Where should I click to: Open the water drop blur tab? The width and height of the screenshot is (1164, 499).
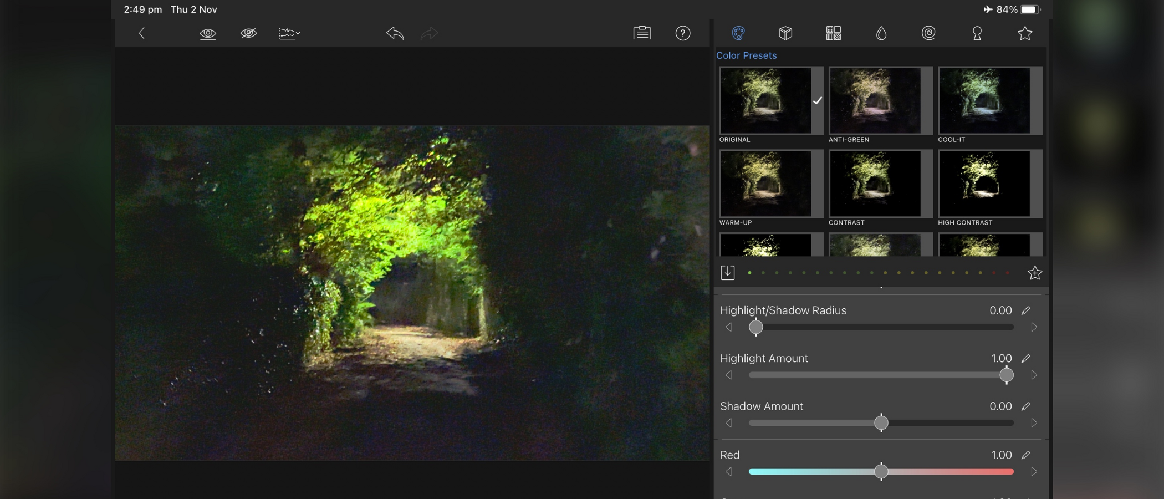pyautogui.click(x=881, y=33)
